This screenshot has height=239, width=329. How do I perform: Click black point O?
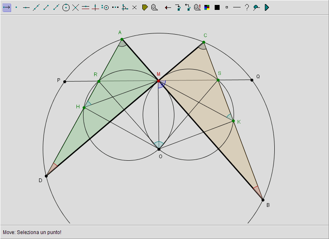click(159, 149)
